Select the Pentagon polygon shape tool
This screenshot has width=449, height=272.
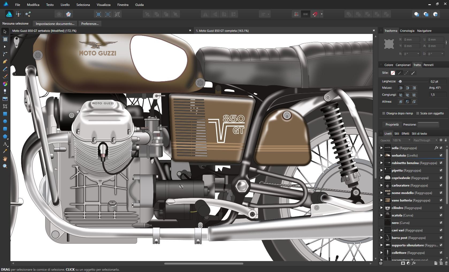pos(5,137)
